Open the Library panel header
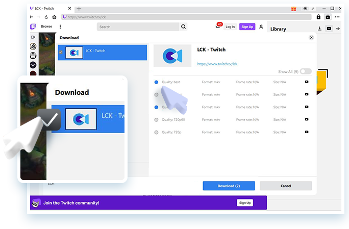349x229 pixels. pos(278,29)
